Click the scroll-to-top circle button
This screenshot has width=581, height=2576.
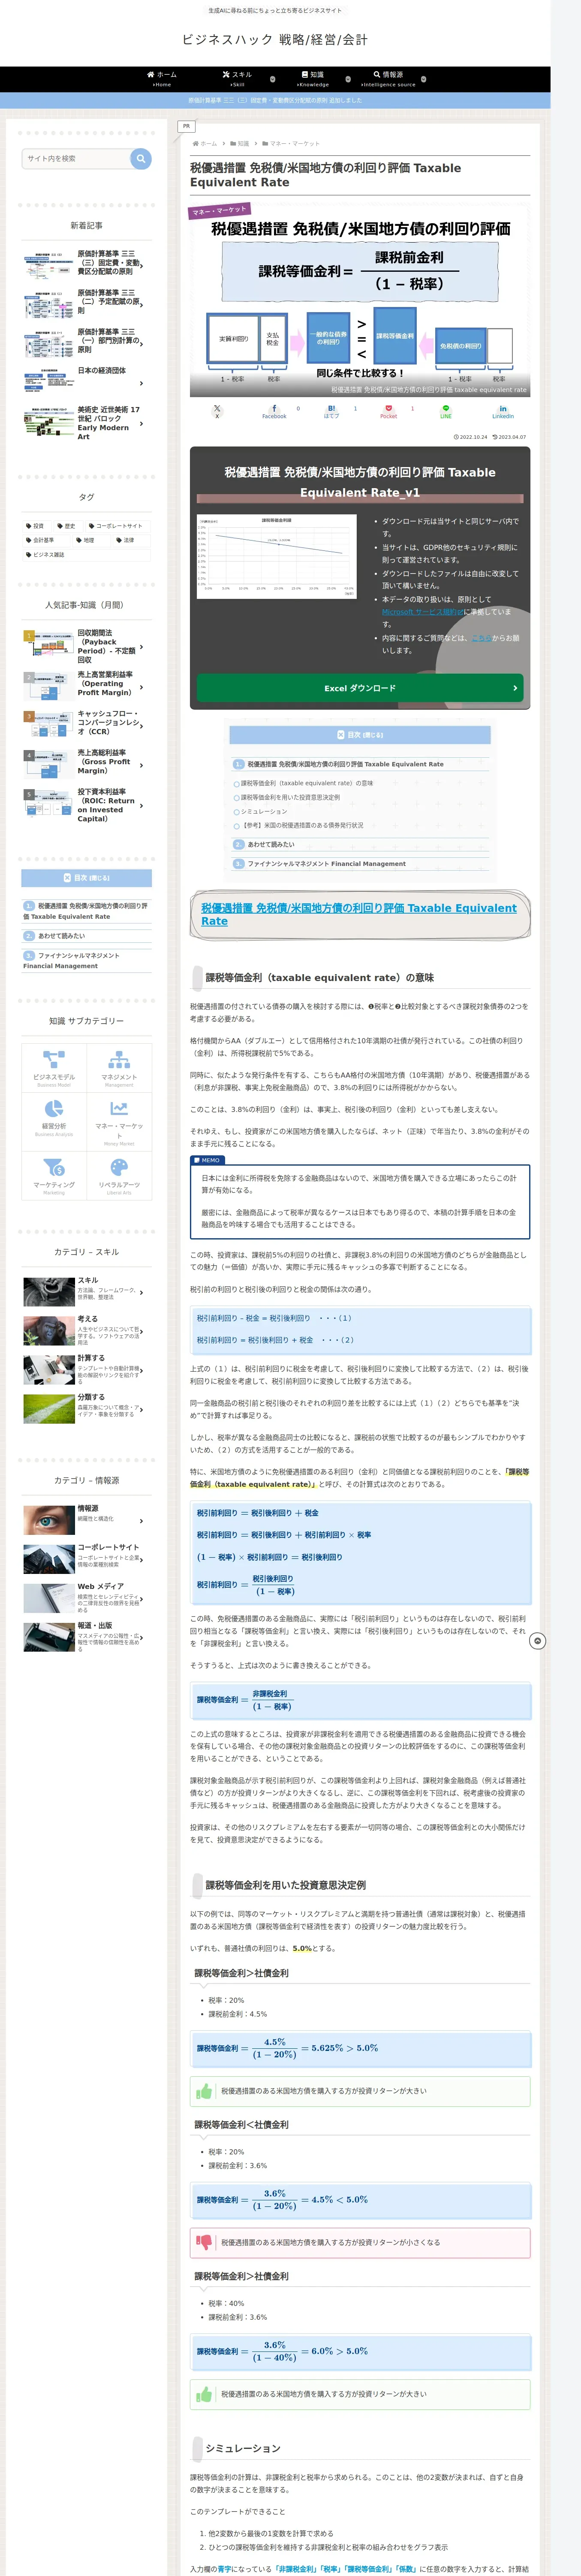coord(537,1641)
